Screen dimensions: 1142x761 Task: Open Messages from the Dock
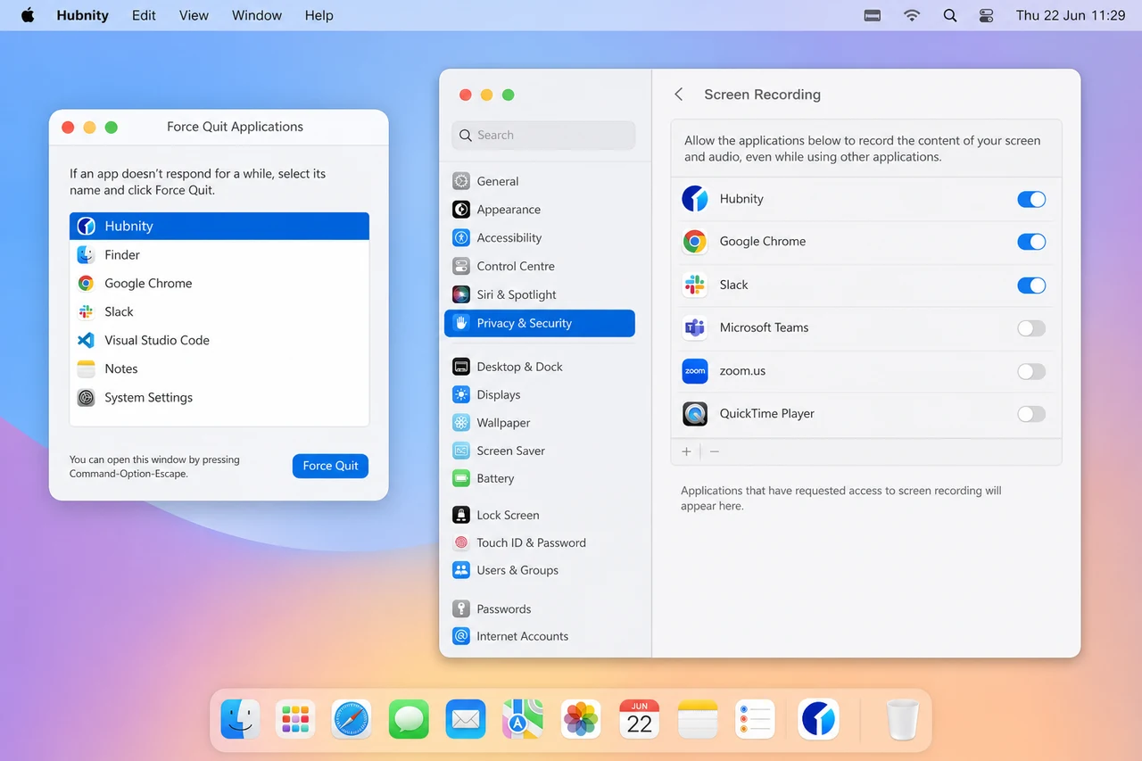(x=409, y=719)
